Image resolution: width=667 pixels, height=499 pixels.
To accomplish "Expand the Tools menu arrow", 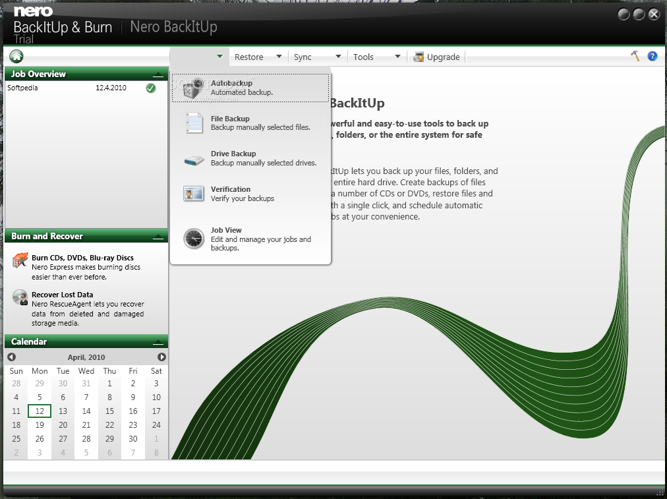I will click(x=397, y=56).
